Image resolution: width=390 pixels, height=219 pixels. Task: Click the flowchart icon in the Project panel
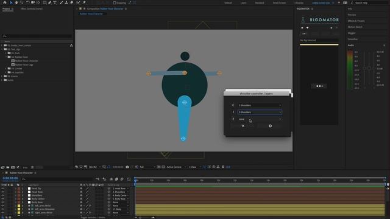71,46
